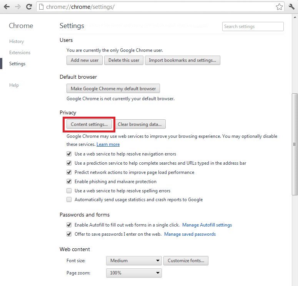Viewport: 298px width, 286px height.
Task: Click the Chrome heading in the sidebar
Action: click(x=21, y=26)
